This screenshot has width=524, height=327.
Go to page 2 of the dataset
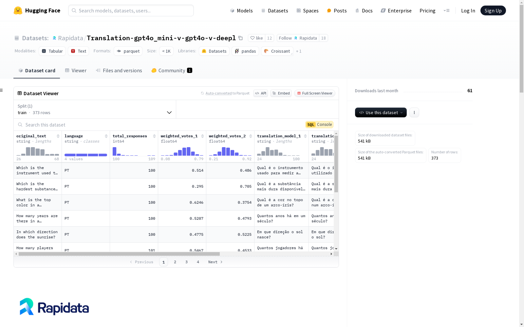click(175, 262)
